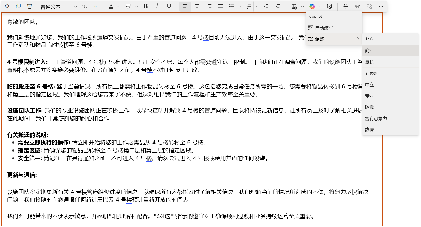Choose 随意 tone option

(x=390, y=107)
